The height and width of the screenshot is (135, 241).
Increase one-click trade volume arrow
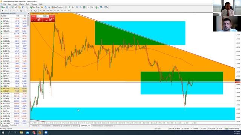coord(47,16)
